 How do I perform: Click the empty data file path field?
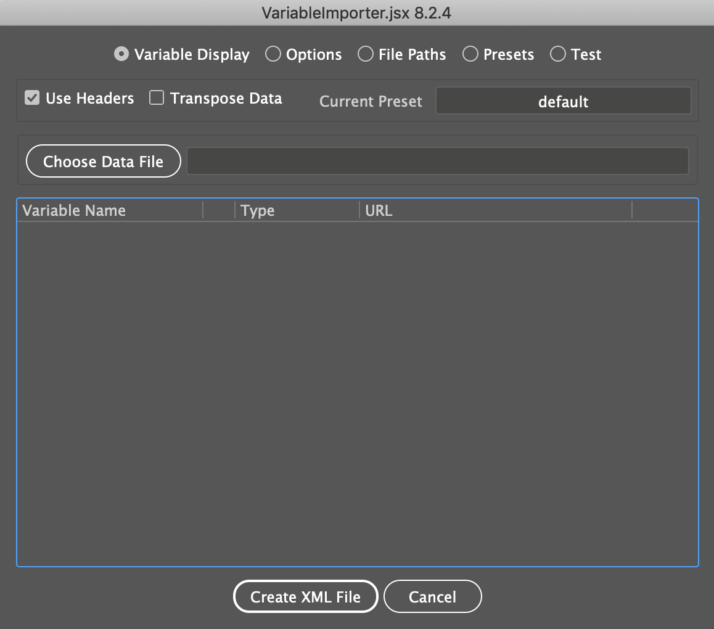(437, 161)
